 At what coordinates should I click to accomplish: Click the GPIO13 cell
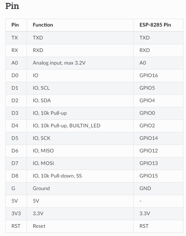click(158, 163)
